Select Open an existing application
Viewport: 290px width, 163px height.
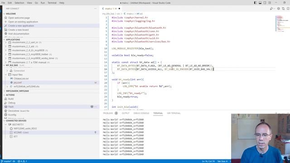tap(23, 22)
